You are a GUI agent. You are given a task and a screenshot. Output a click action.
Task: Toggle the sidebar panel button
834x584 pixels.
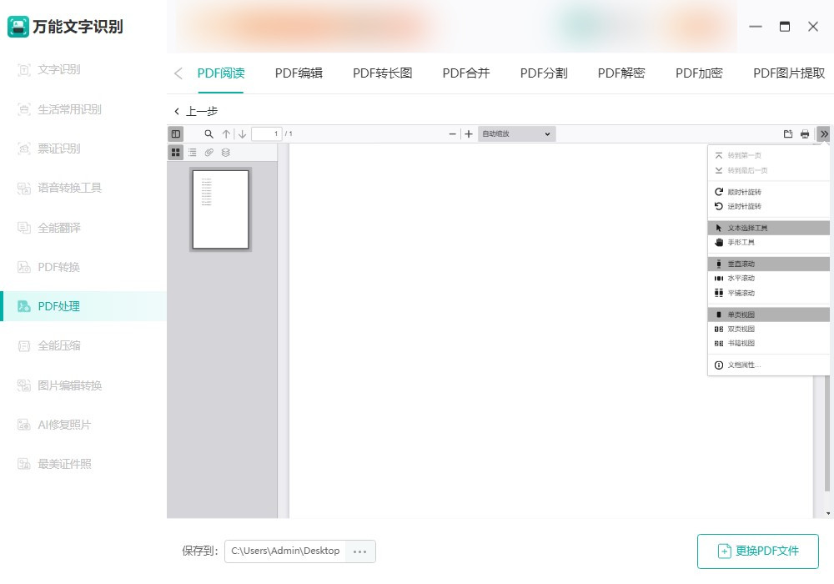click(176, 133)
